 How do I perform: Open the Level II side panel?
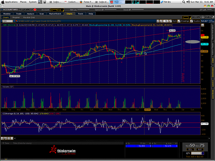(x=213, y=83)
